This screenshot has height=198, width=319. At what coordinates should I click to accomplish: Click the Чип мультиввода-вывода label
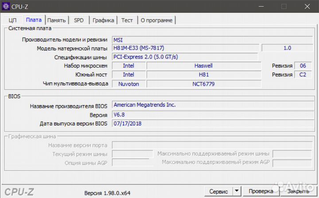click(75, 84)
